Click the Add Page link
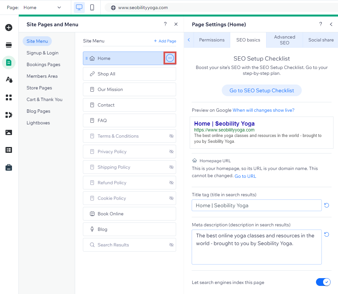The image size is (338, 294). tap(165, 41)
